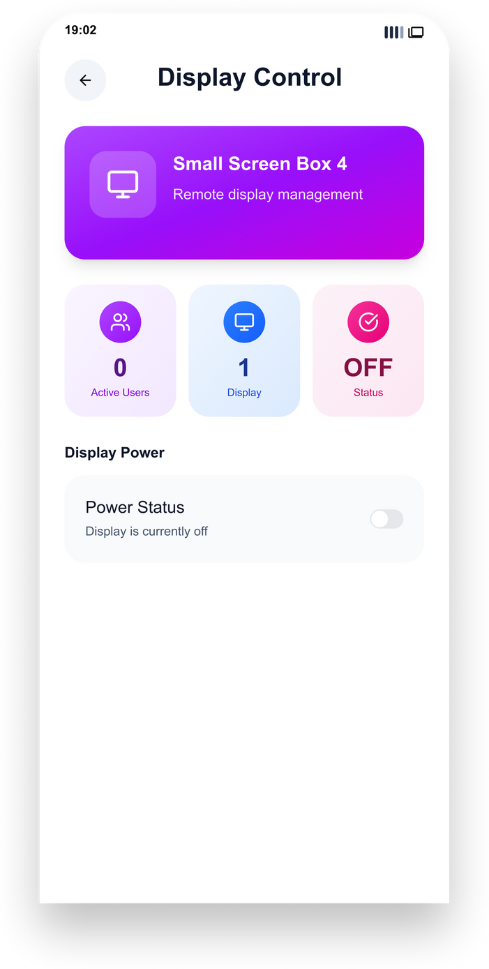Tap the Display Control page heading
489x969 pixels.
pyautogui.click(x=250, y=77)
